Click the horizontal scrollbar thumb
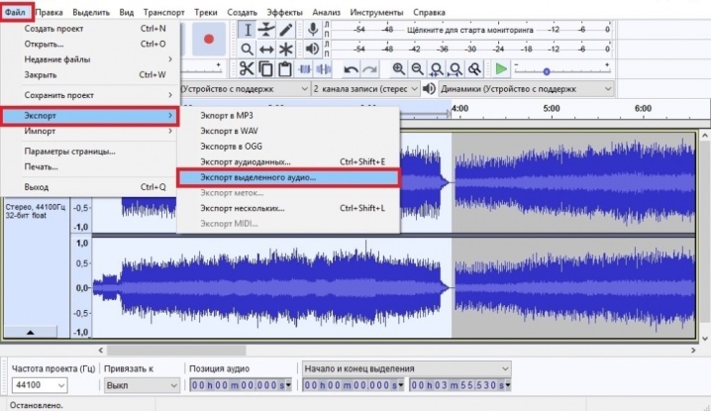 click(176, 351)
